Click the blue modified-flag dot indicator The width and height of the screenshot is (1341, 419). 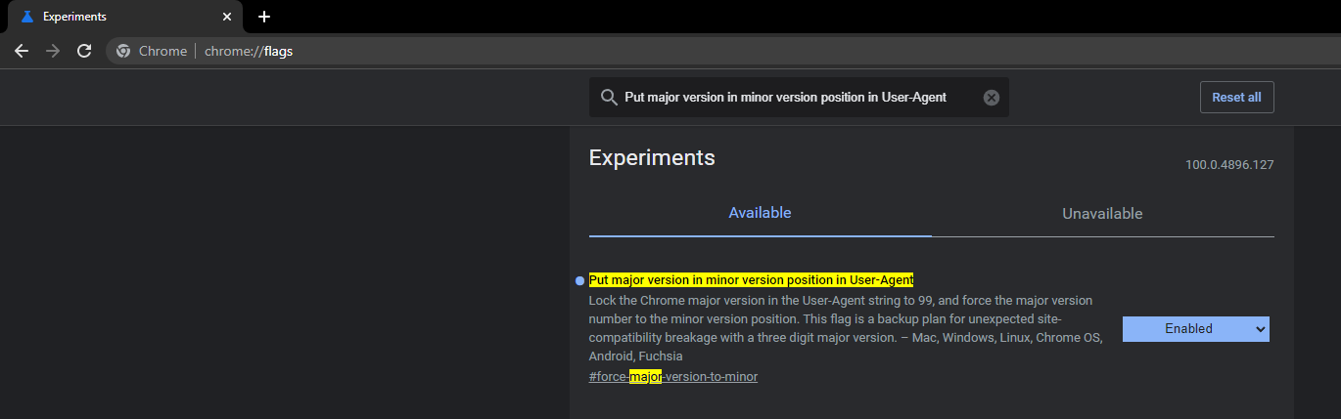579,280
